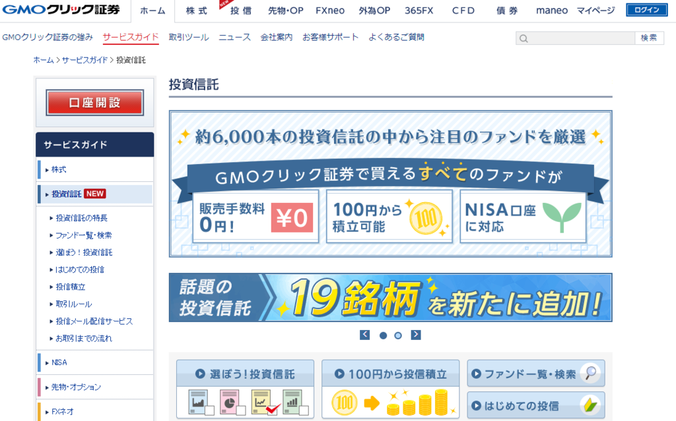Click play icon beside 100円から投信積立
The width and height of the screenshot is (676, 421).
[x=340, y=374]
